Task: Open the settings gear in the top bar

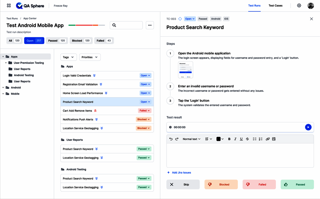Action: coord(299,6)
